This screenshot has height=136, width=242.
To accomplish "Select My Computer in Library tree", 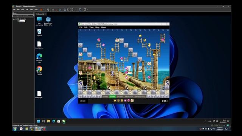I will [x=22, y=19].
